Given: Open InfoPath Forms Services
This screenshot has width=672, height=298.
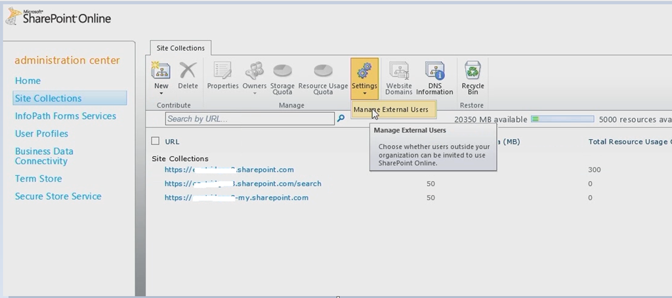Looking at the screenshot, I should click(x=66, y=116).
